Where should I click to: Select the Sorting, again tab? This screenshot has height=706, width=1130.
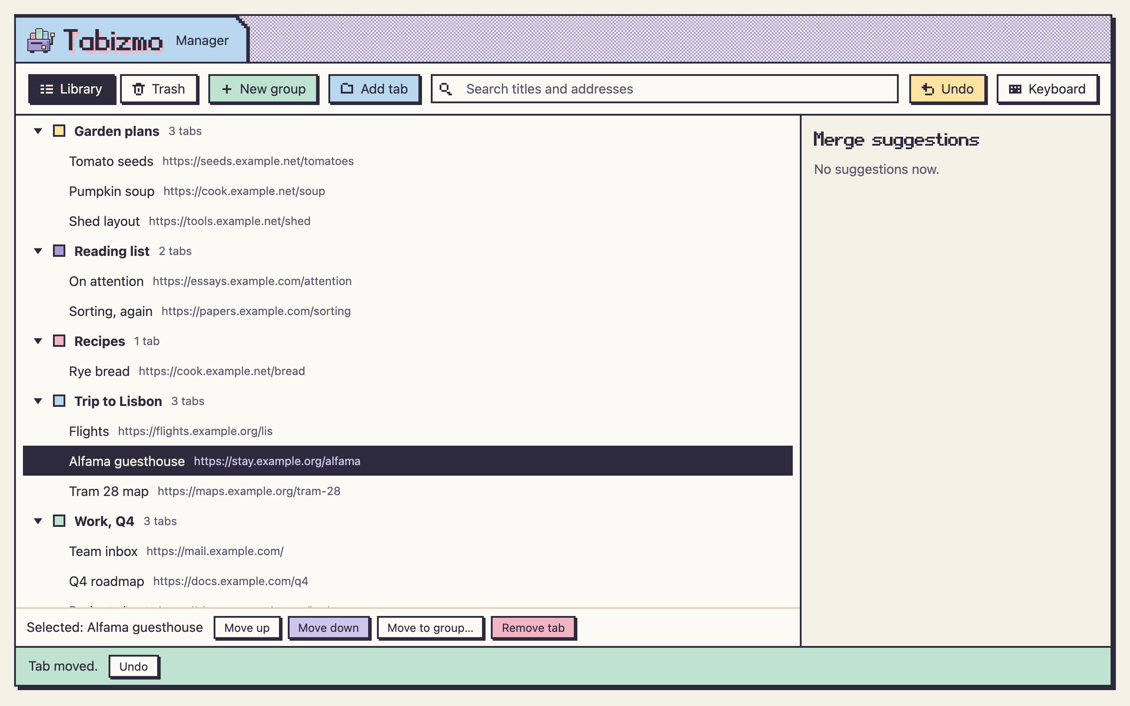tap(408, 311)
